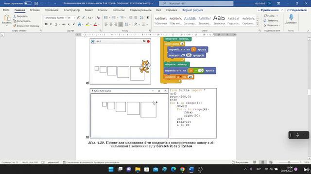Switch to the Макет tab
The image size is (311, 174).
coord(88,10)
